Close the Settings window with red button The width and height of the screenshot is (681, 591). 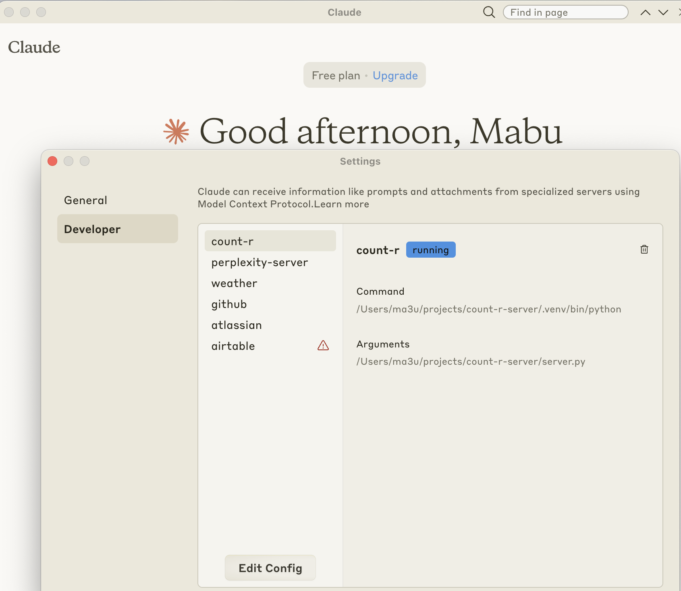[52, 161]
